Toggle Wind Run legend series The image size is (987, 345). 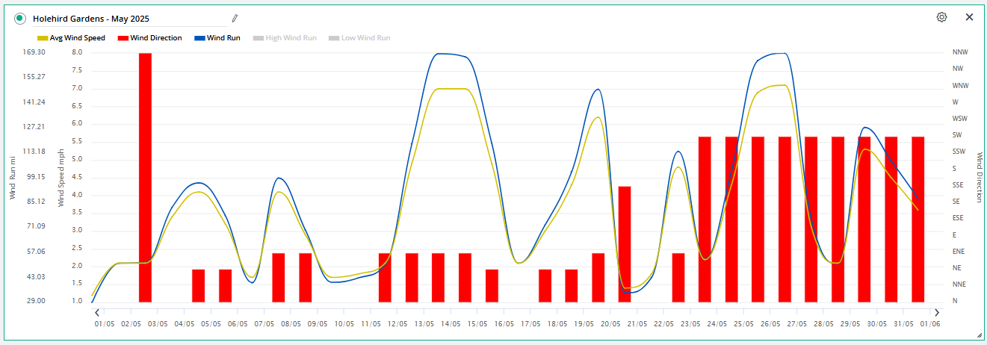(217, 37)
